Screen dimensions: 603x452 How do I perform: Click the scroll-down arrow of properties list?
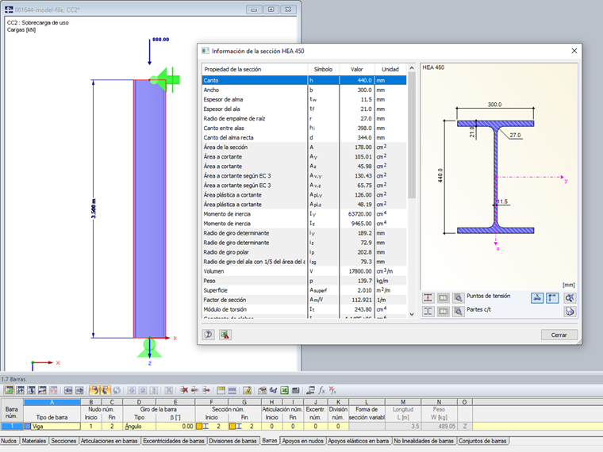pos(412,314)
